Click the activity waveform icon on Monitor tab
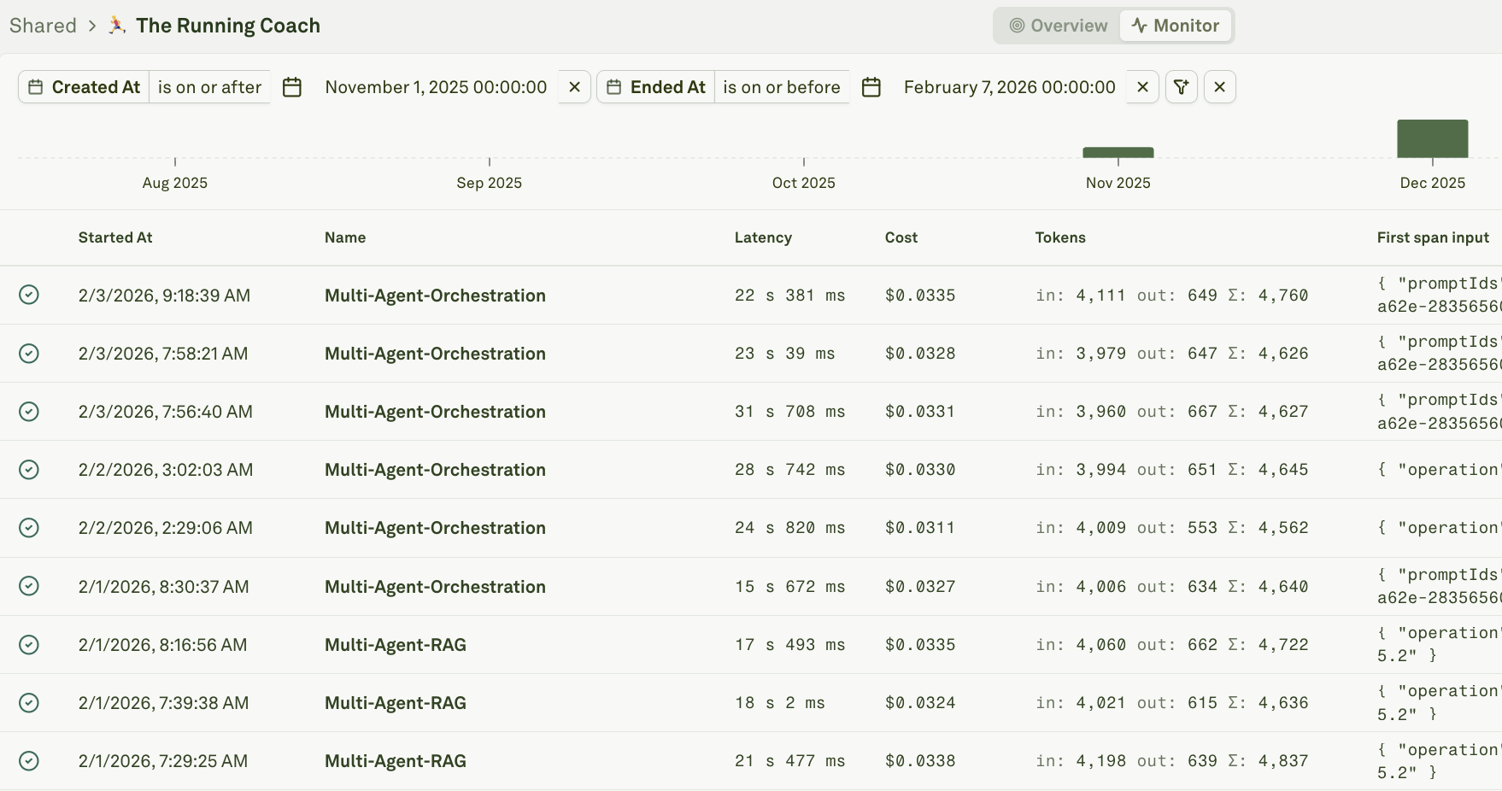The width and height of the screenshot is (1502, 791). point(1139,26)
